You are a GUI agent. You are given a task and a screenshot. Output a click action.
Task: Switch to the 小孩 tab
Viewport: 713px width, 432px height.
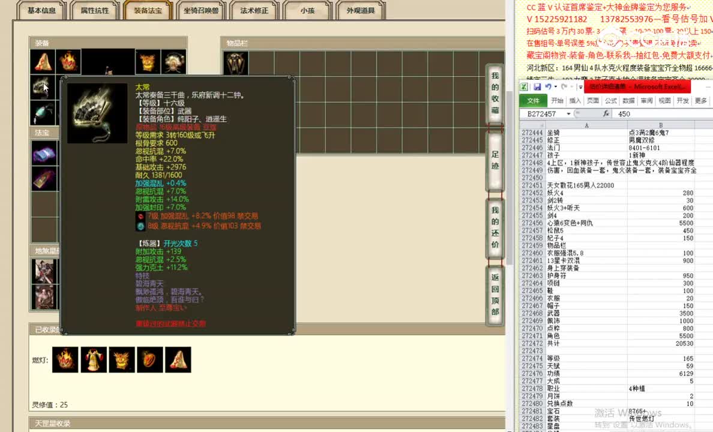307,10
